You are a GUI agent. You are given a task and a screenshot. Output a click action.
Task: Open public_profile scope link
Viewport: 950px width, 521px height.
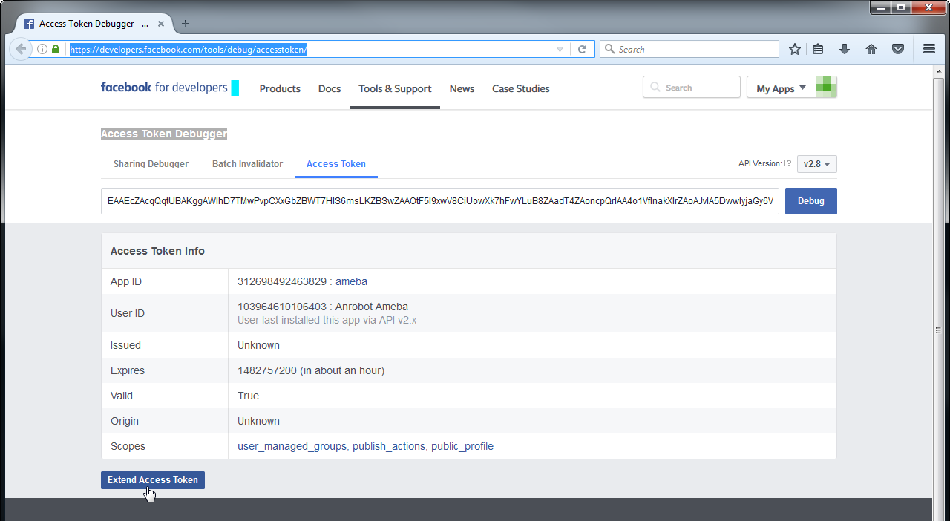[462, 446]
